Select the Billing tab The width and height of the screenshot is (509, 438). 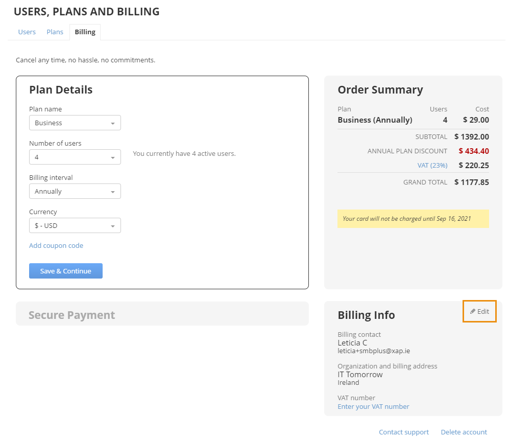pyautogui.click(x=85, y=32)
